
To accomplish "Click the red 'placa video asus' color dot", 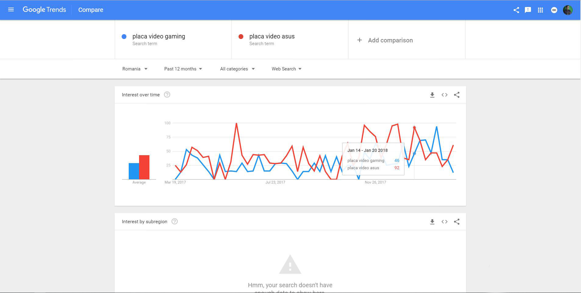I will 241,37.
